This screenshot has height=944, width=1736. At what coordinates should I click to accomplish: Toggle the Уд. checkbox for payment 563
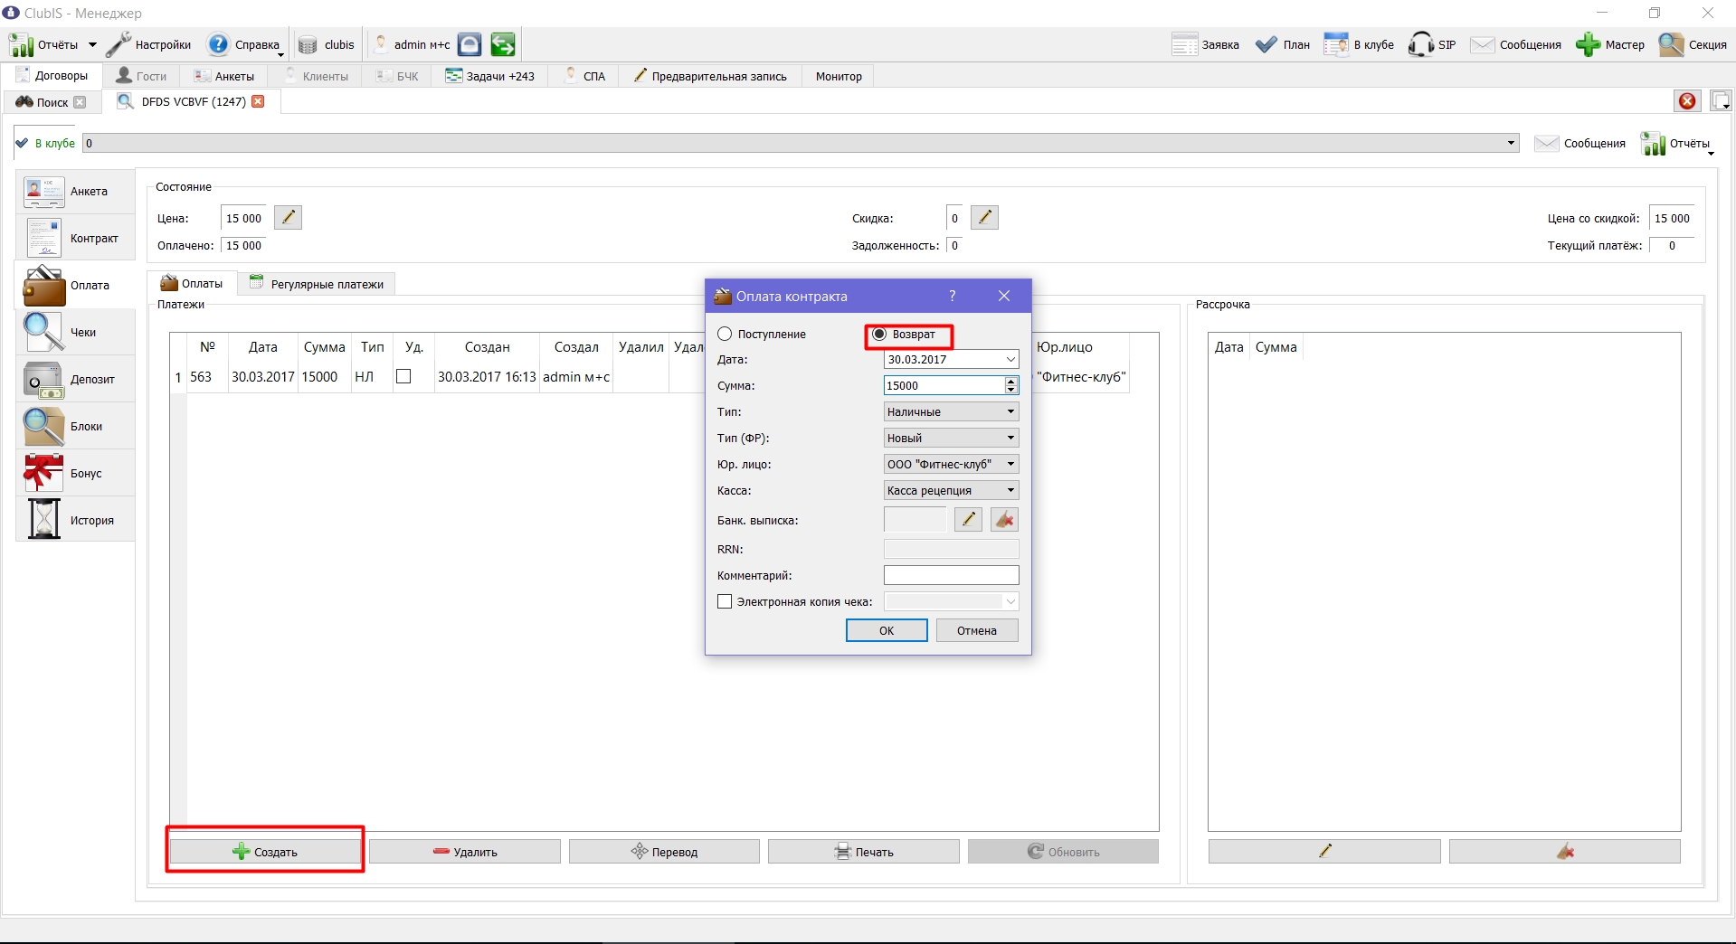coord(403,376)
